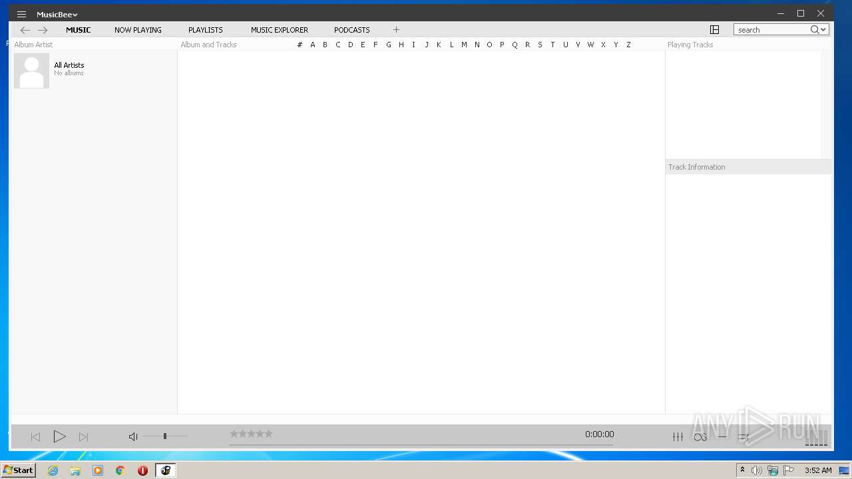Jump to letter E in index
Image resolution: width=852 pixels, height=479 pixels.
tap(363, 45)
